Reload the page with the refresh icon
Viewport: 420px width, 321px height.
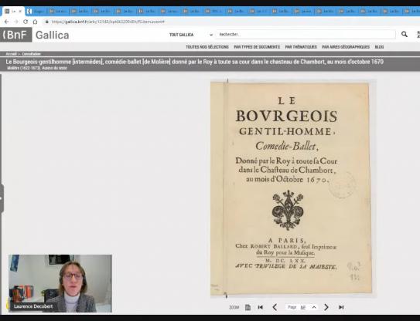coord(26,22)
